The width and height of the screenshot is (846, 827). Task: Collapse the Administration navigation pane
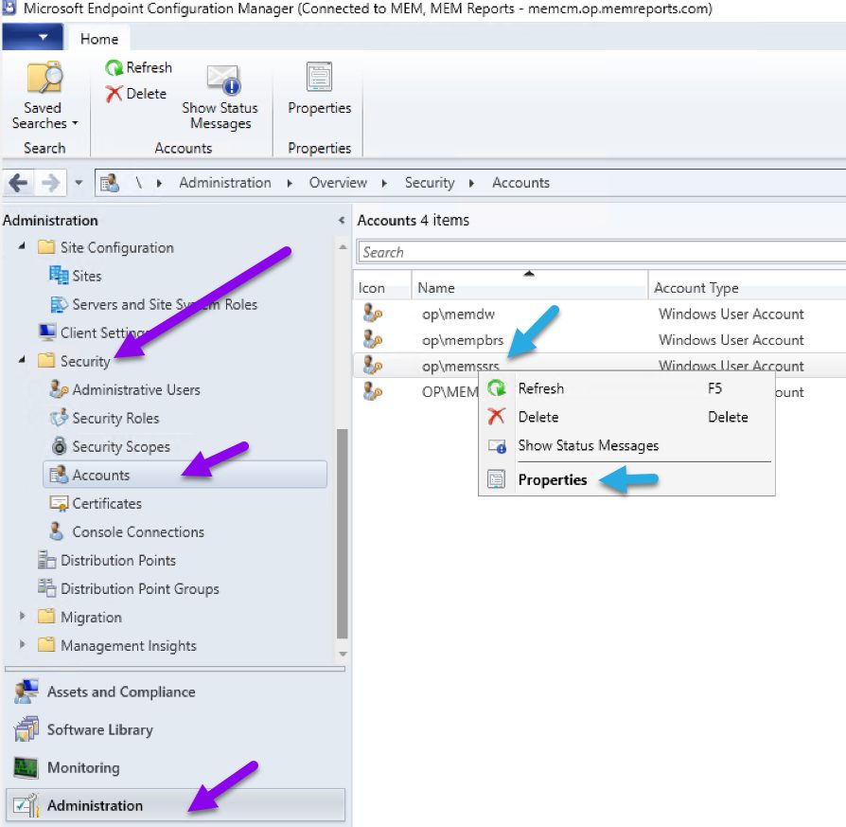342,221
